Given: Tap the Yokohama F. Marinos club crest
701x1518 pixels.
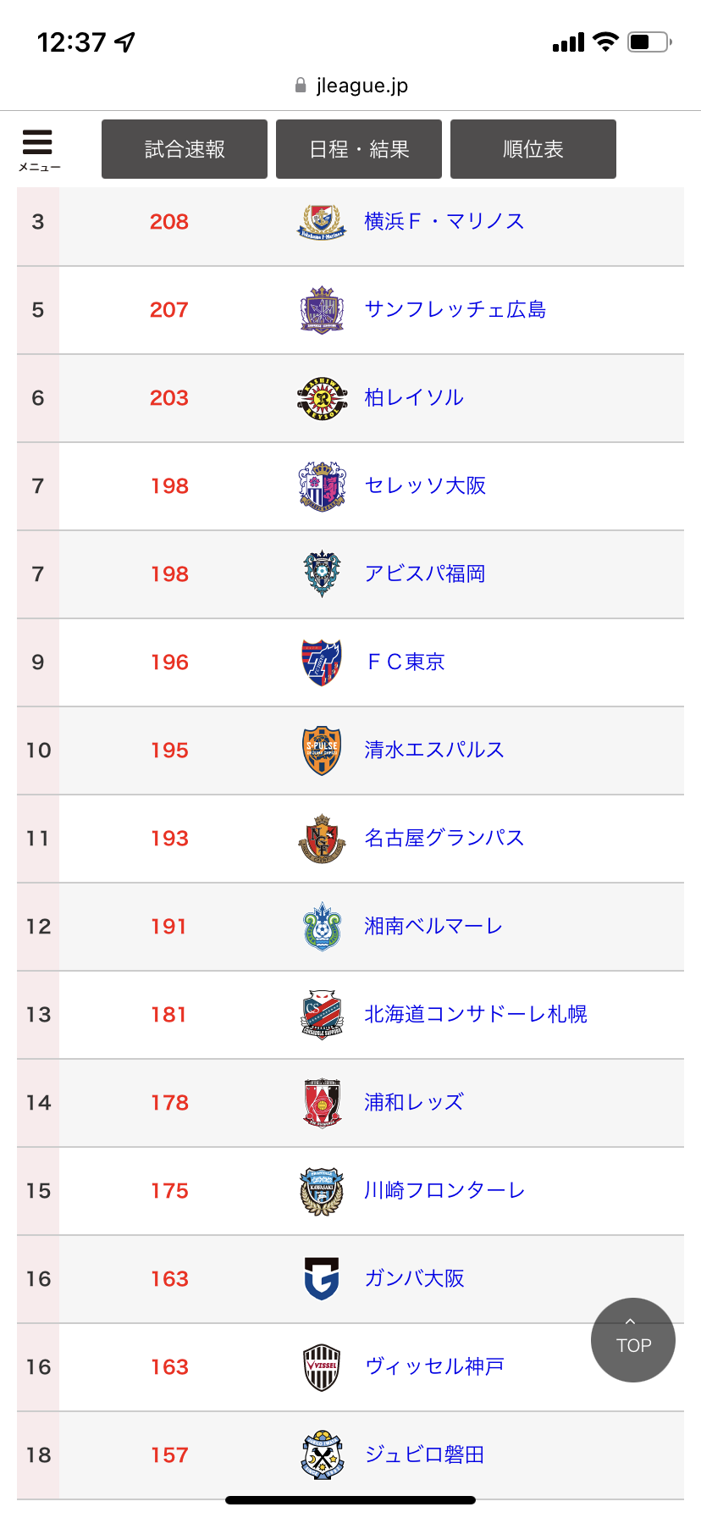Looking at the screenshot, I should [x=322, y=222].
